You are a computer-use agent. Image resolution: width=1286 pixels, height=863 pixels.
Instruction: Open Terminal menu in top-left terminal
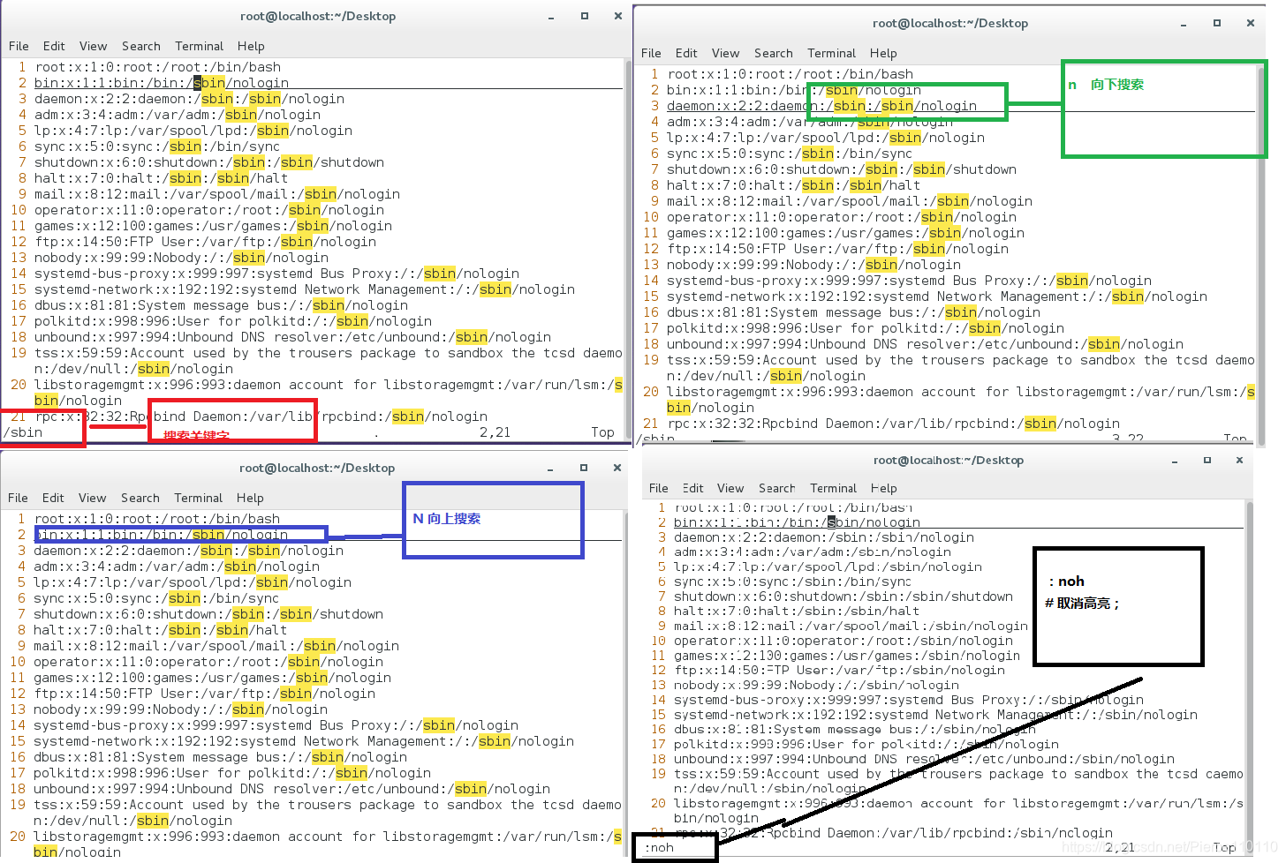(x=199, y=46)
